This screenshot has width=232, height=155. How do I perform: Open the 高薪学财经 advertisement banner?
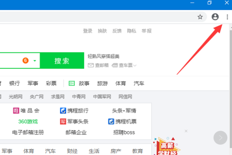pos(167,147)
